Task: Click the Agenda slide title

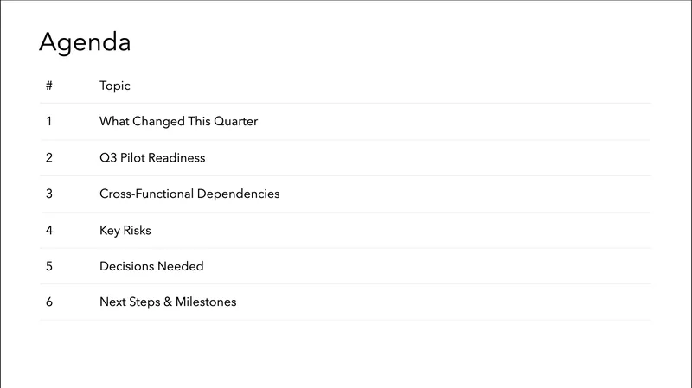Action: tap(85, 42)
